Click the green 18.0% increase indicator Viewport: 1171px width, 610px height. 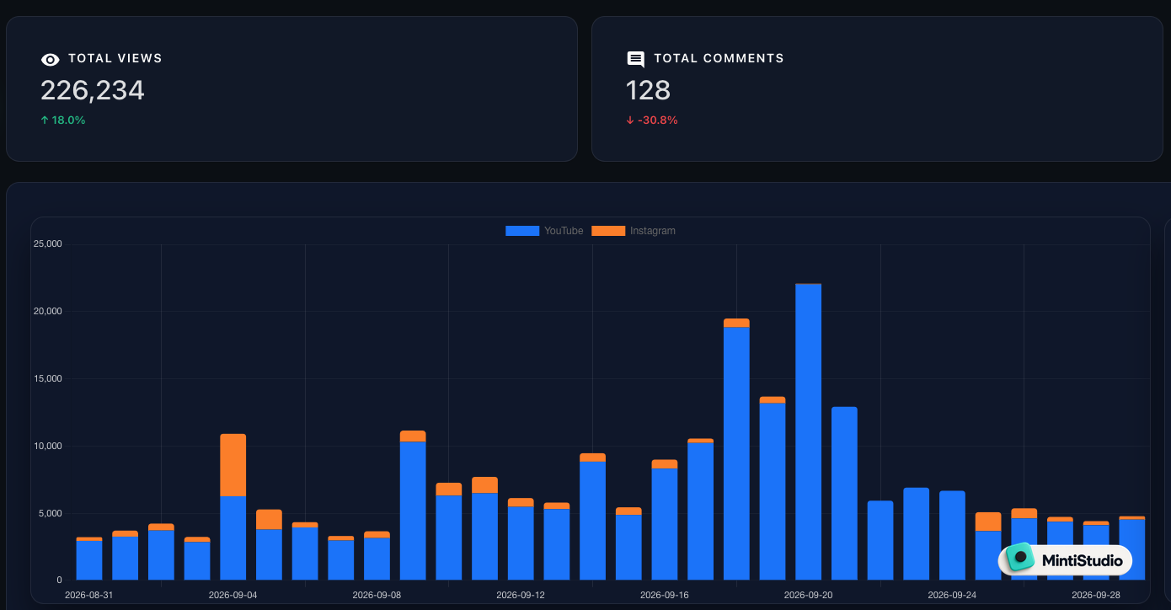coord(63,120)
